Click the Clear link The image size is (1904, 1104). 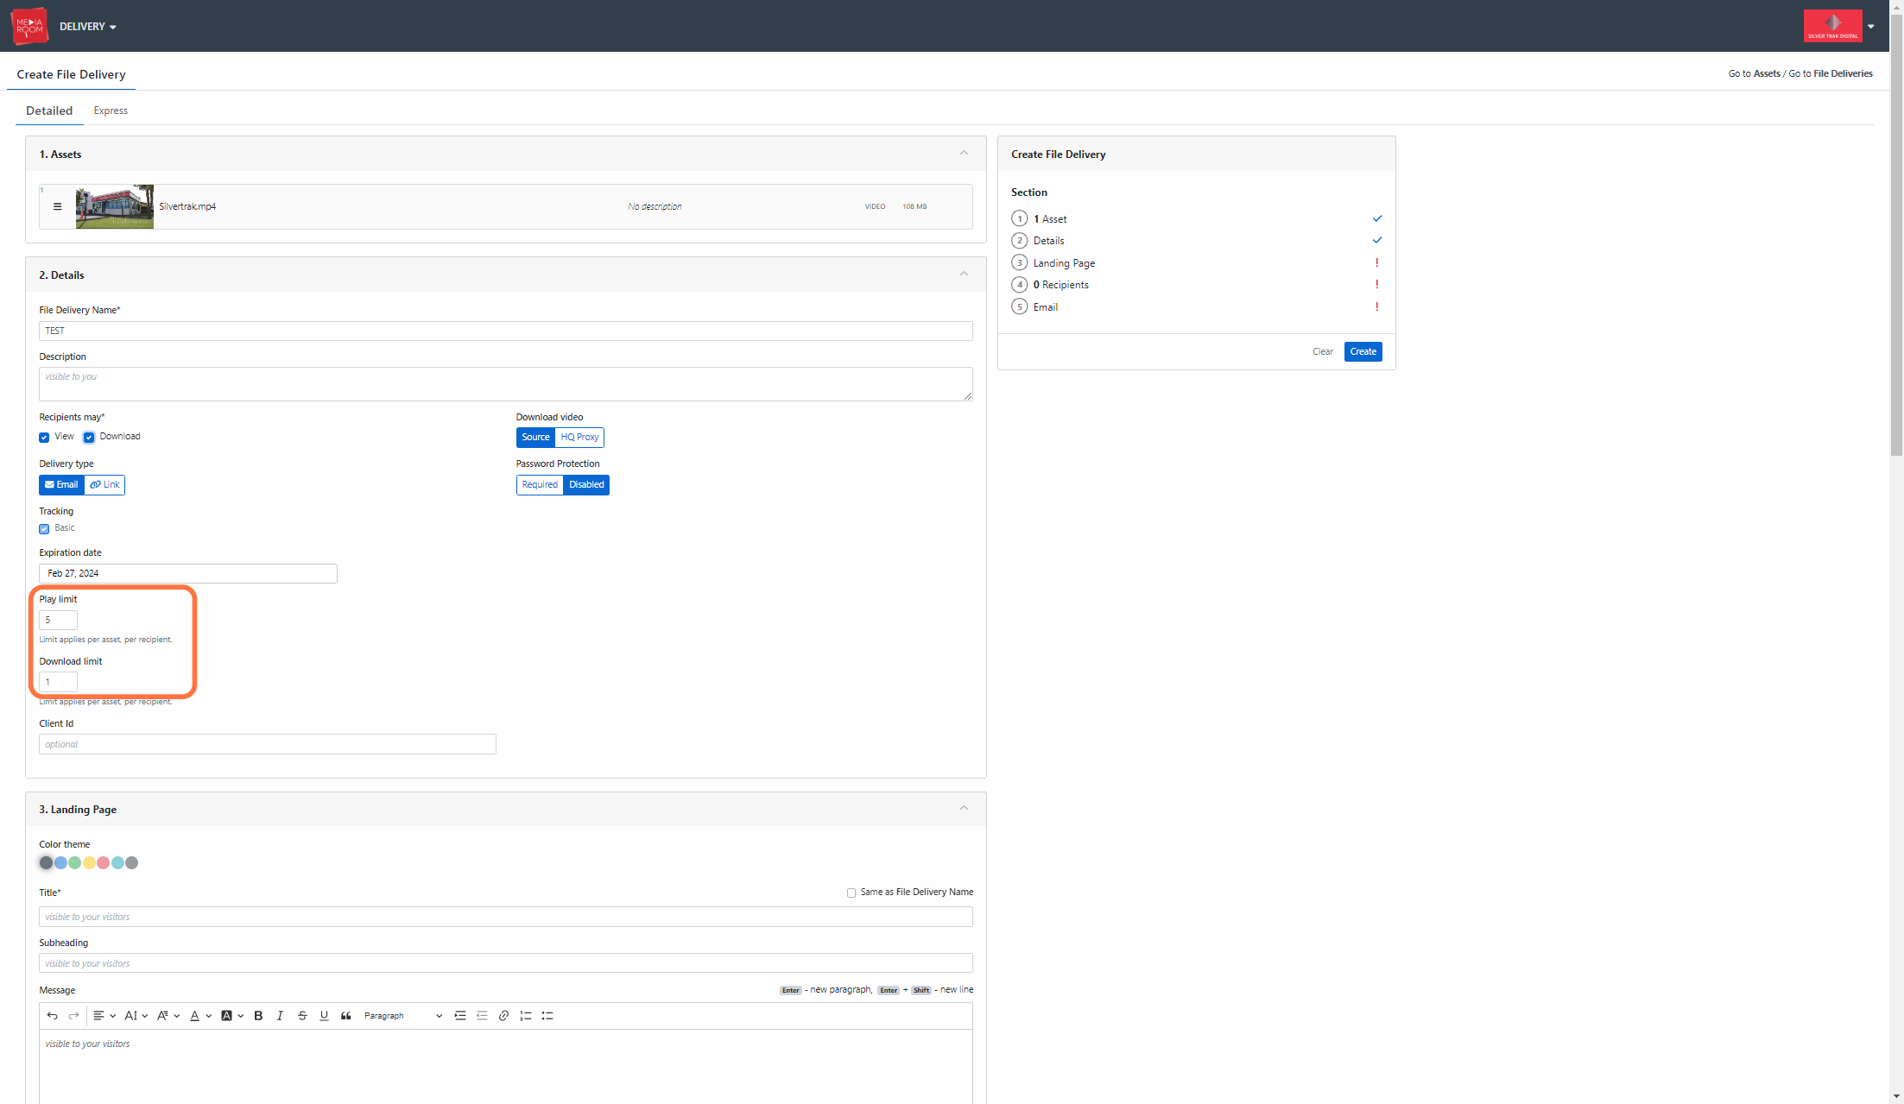click(1322, 352)
